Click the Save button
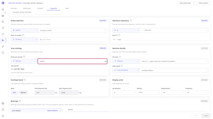This screenshot has height=119, width=213. [206, 116]
